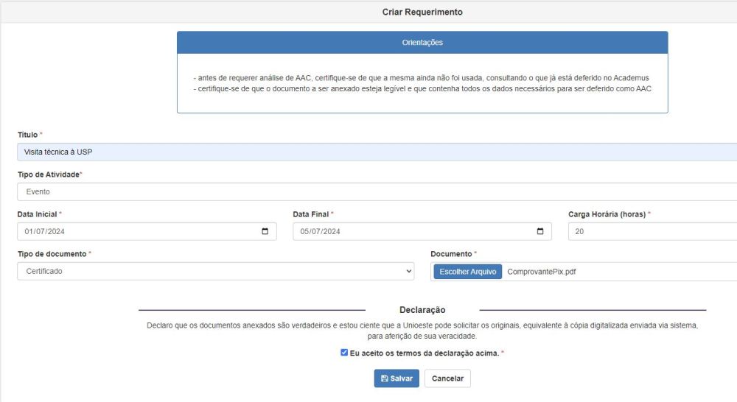The width and height of the screenshot is (737, 402).
Task: Select the Carga Horária hours field
Action: [x=652, y=232]
